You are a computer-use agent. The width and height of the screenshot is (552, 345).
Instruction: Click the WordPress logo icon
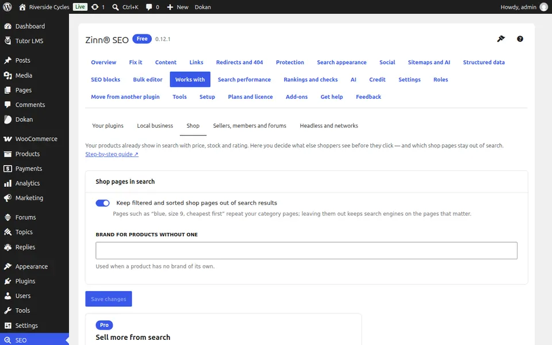(7, 7)
